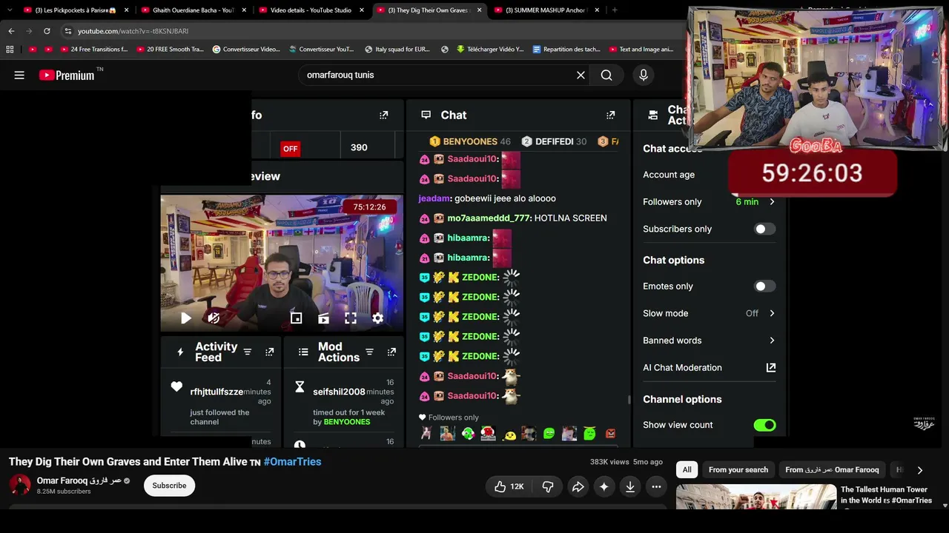The height and width of the screenshot is (533, 949).
Task: Open site information icon in address bar
Action: pyautogui.click(x=67, y=31)
